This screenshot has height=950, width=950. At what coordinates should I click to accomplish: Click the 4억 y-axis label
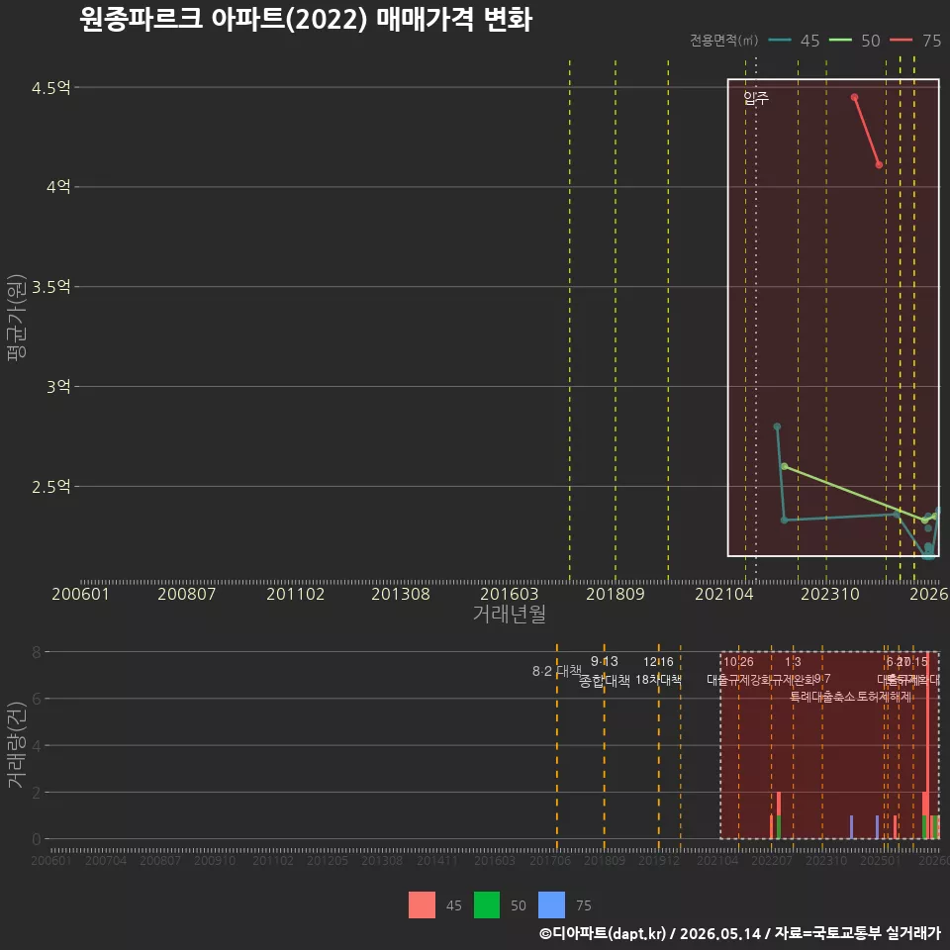[58, 187]
